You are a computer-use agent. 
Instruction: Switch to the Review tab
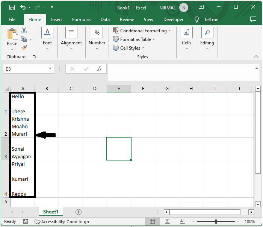(x=127, y=20)
